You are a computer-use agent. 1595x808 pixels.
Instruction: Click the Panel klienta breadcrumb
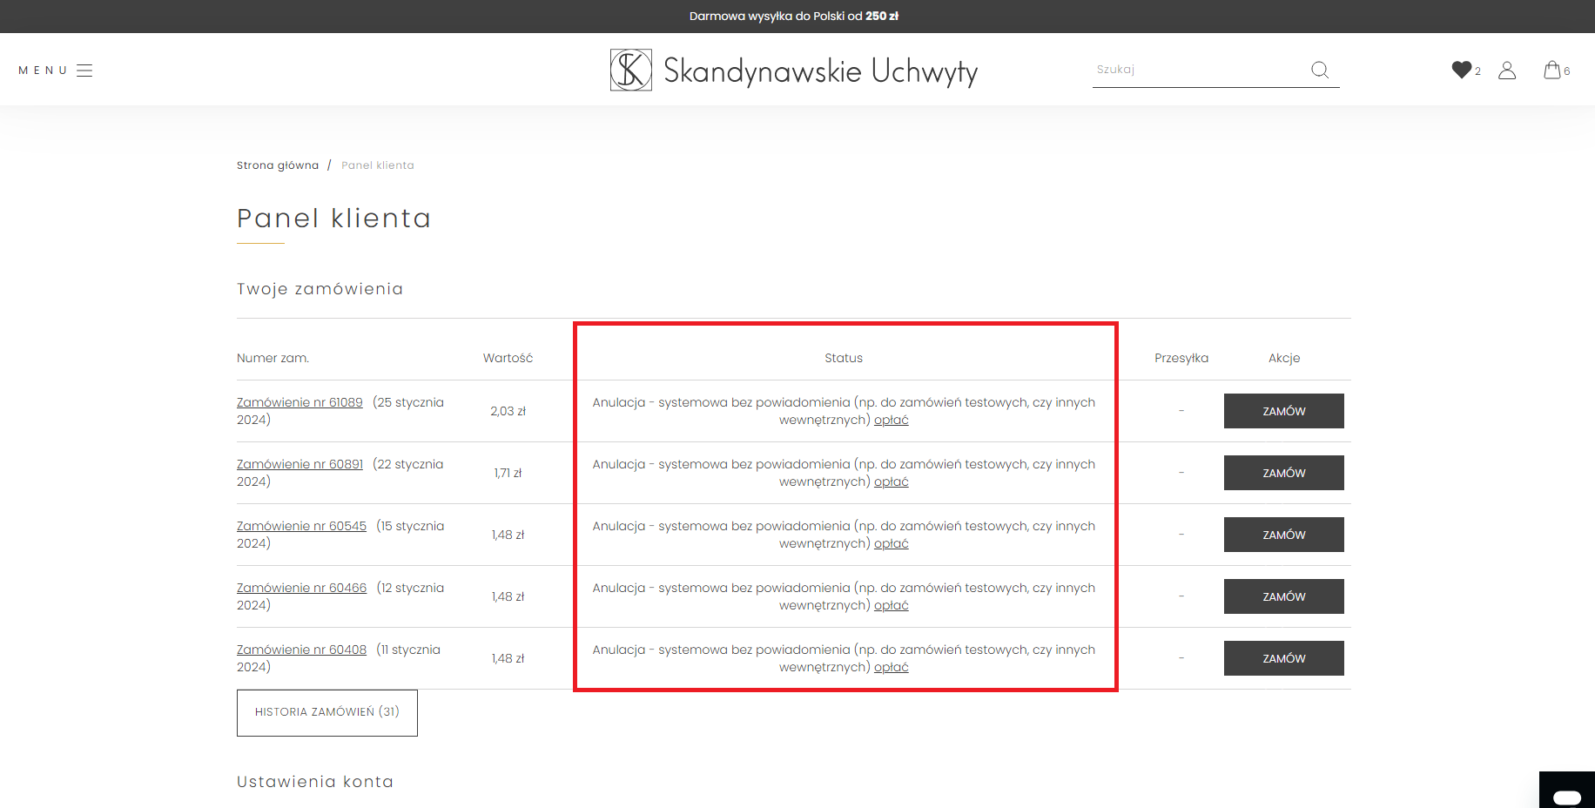coord(378,165)
